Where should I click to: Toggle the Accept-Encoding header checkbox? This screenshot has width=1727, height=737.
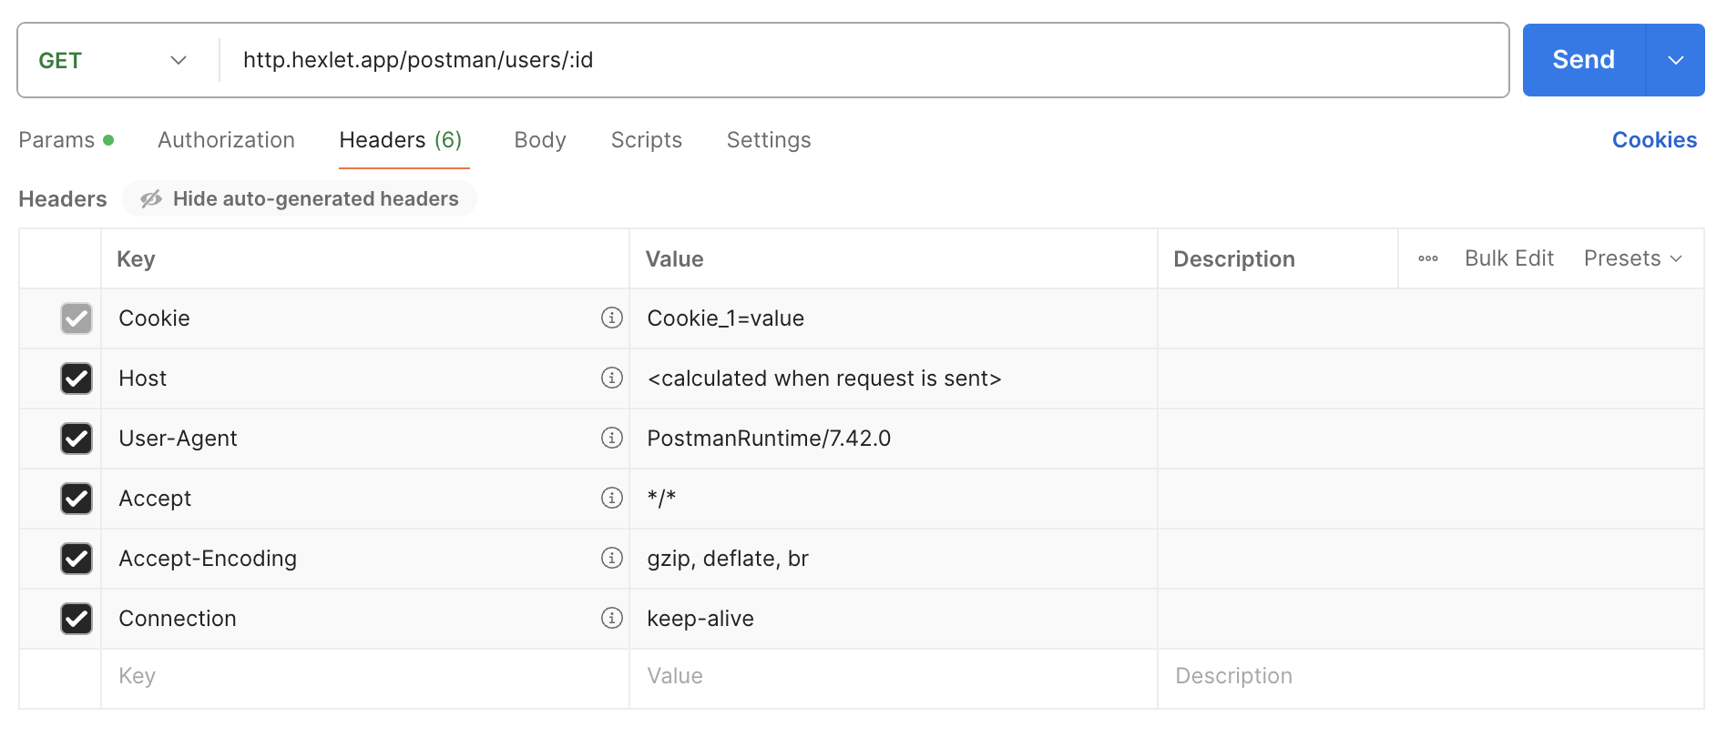click(77, 559)
